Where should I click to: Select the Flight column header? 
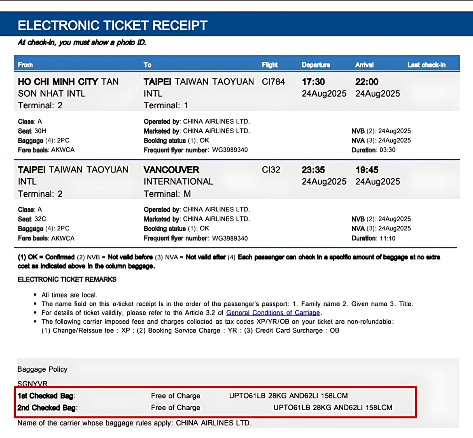pyautogui.click(x=270, y=65)
